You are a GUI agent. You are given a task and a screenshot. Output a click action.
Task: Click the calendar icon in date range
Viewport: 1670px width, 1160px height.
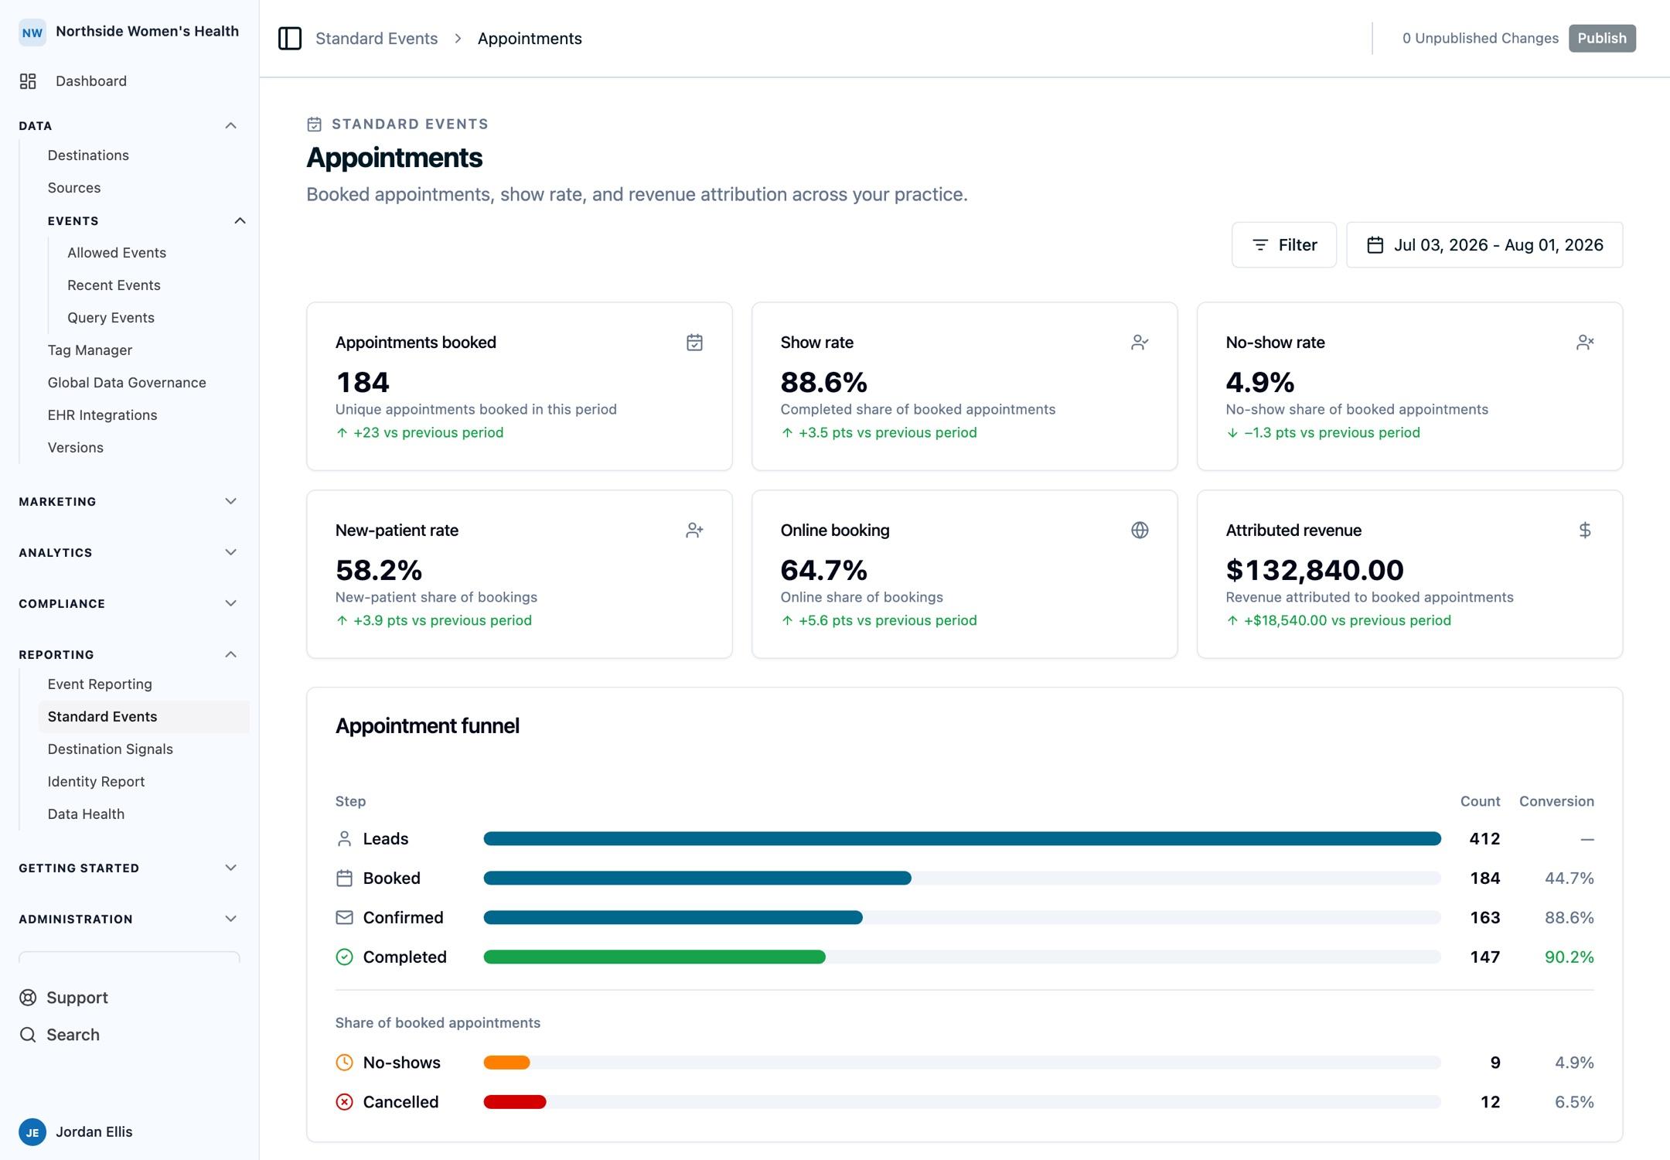1375,245
